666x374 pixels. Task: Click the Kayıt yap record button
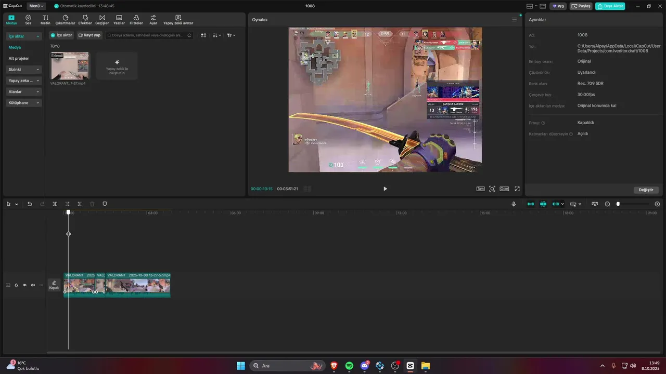pos(89,35)
